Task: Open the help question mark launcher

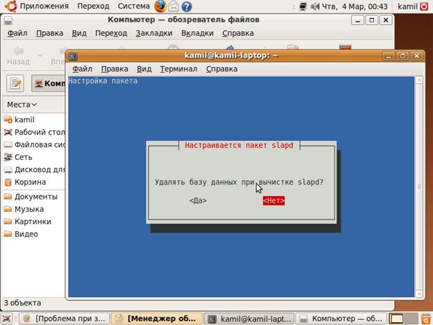Action: point(187,7)
